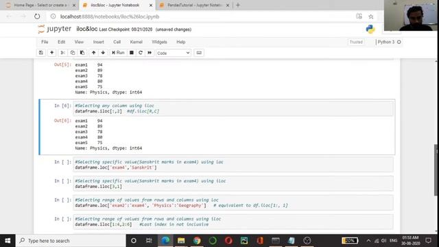Open Microsoft Office from the taskbar
439x247 pixels.
pyautogui.click(x=260, y=241)
